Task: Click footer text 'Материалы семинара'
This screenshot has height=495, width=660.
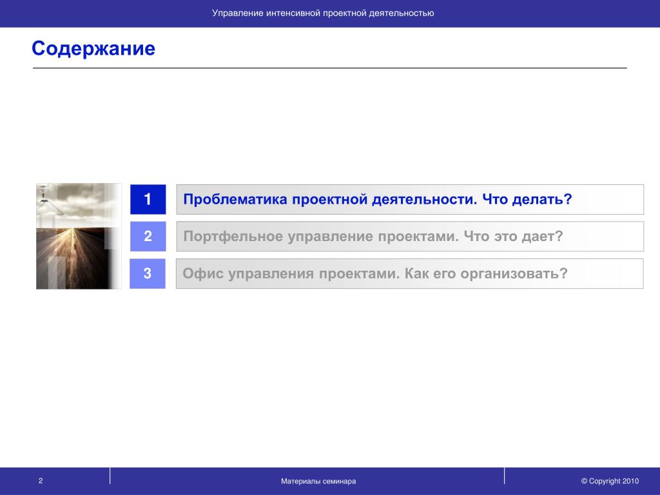Action: (x=318, y=481)
